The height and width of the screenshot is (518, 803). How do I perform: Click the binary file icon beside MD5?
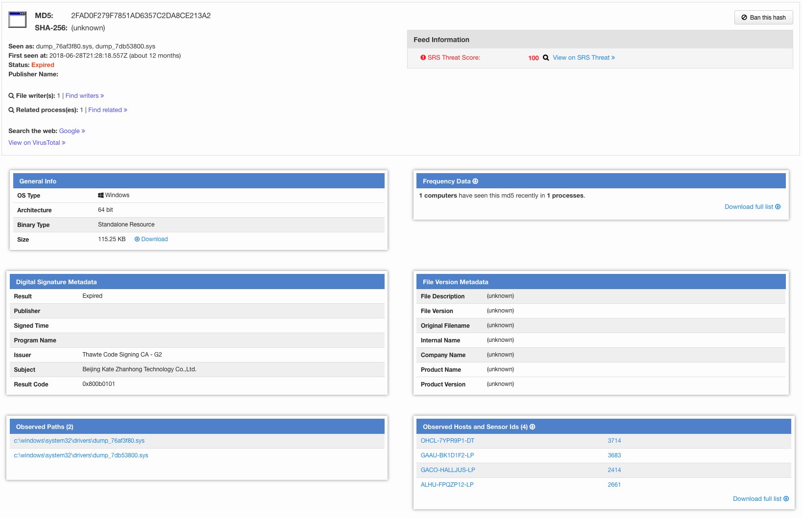click(18, 20)
